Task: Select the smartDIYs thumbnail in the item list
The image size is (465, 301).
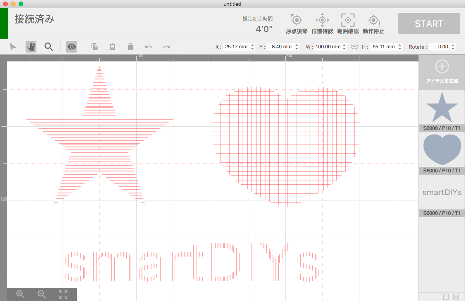Action: point(442,192)
